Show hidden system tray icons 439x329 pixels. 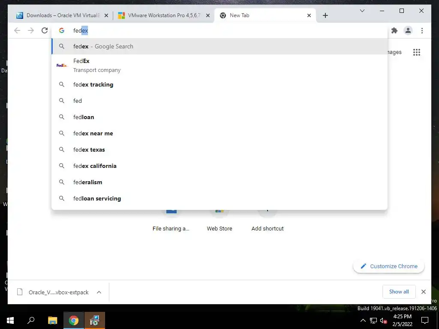point(363,320)
